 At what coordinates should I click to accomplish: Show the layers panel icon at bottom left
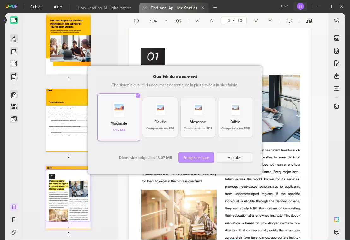click(14, 207)
